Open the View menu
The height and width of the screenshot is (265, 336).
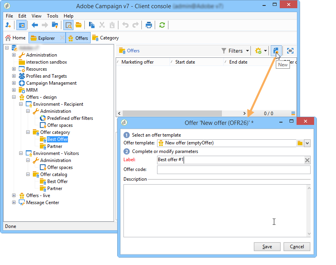pos(36,16)
